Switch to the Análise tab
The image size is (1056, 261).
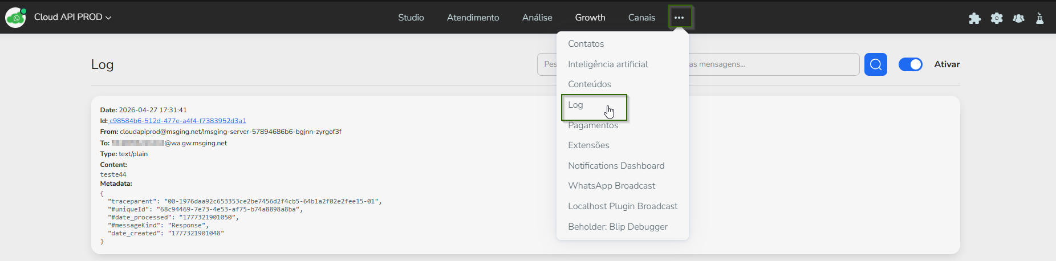coord(537,18)
